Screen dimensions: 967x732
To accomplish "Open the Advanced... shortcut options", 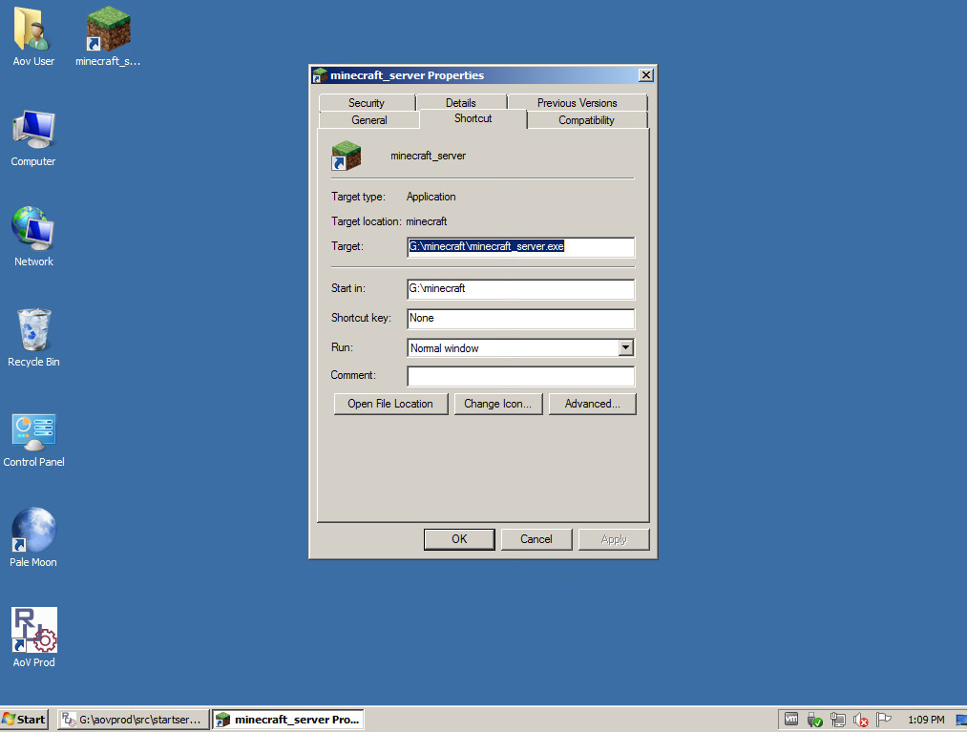I will pos(592,404).
